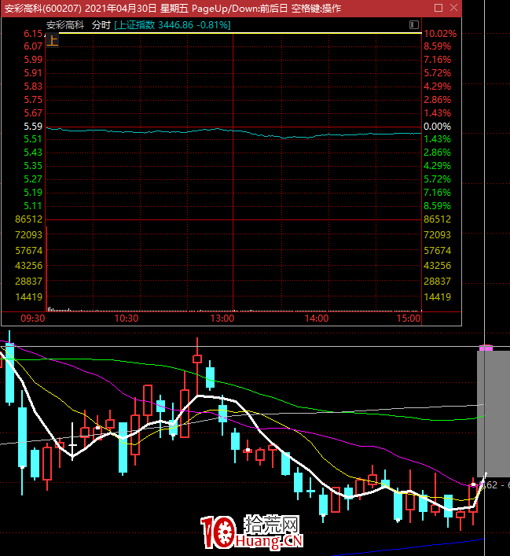Toggle the side panel icon in chart header
Screen dimensions: 510x556
(x=413, y=24)
